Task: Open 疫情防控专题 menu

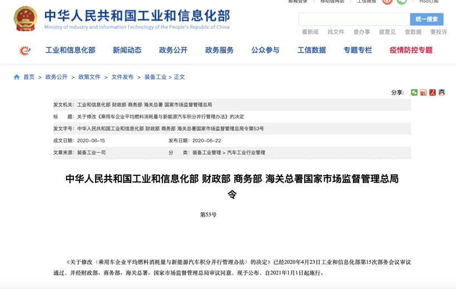Action: 411,50
